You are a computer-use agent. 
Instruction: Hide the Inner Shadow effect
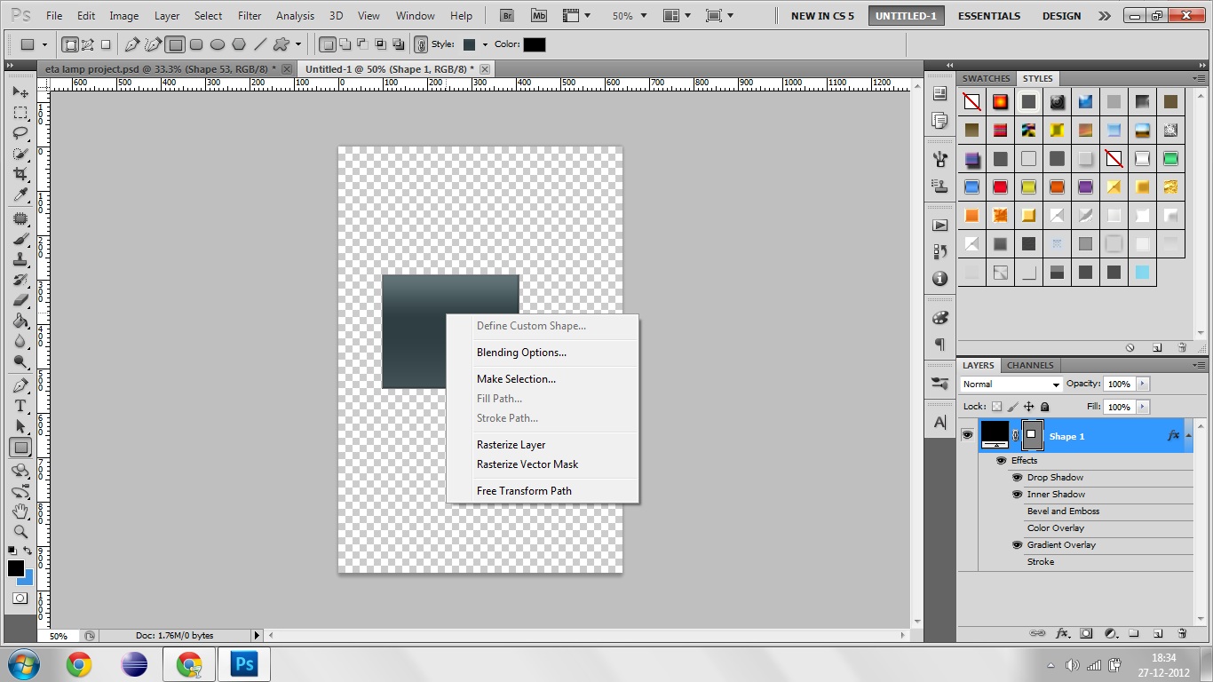coord(1018,495)
